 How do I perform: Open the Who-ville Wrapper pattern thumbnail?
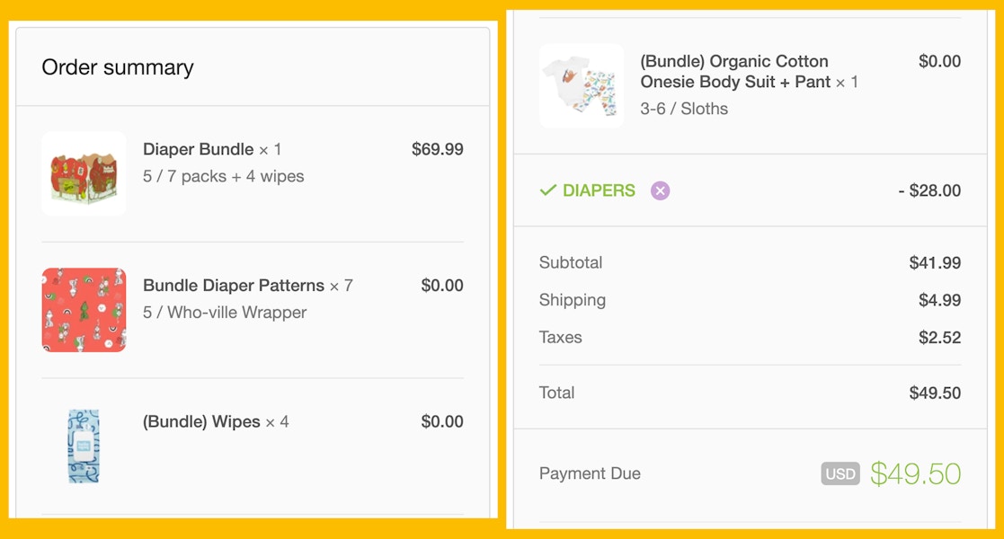coord(84,309)
